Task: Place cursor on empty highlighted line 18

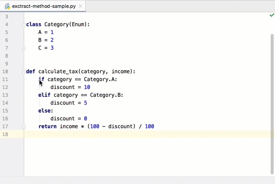Action: point(131,134)
